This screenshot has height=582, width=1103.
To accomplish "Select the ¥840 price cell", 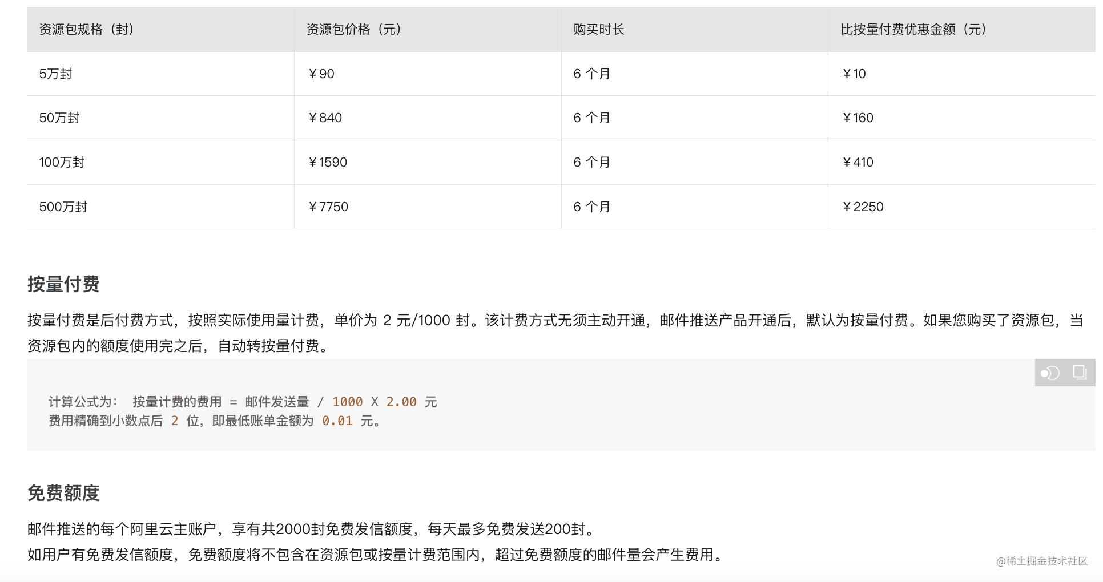I will 325,118.
